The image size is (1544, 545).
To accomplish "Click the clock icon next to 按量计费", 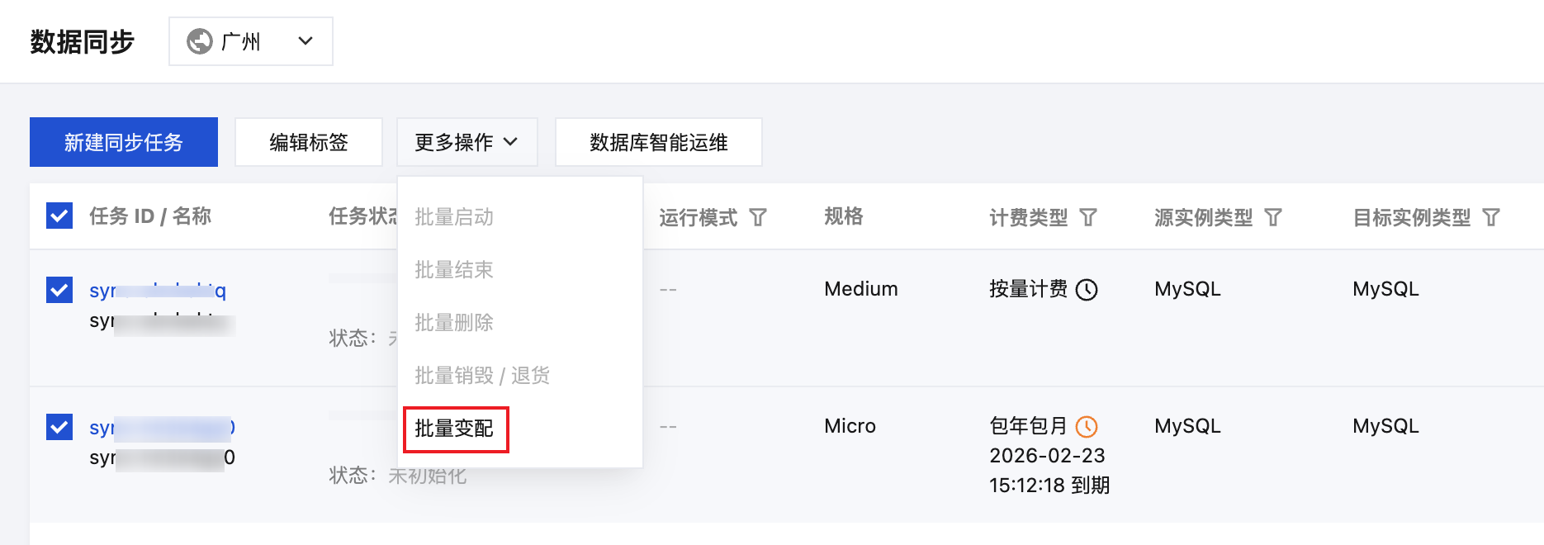I will pyautogui.click(x=1087, y=290).
